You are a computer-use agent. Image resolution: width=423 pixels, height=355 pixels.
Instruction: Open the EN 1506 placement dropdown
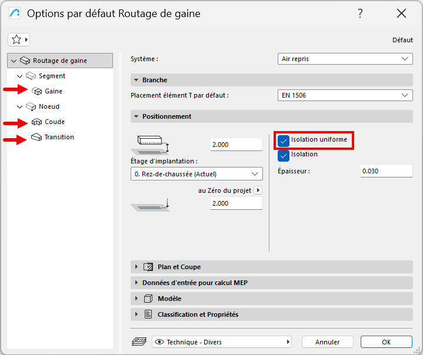click(x=345, y=95)
